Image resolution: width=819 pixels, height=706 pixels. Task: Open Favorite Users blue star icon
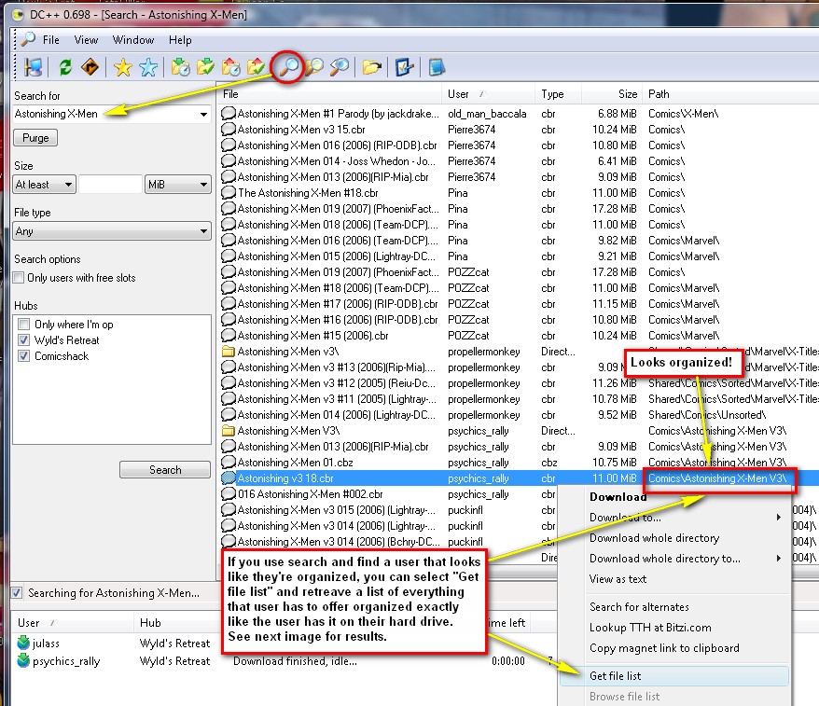coord(148,67)
